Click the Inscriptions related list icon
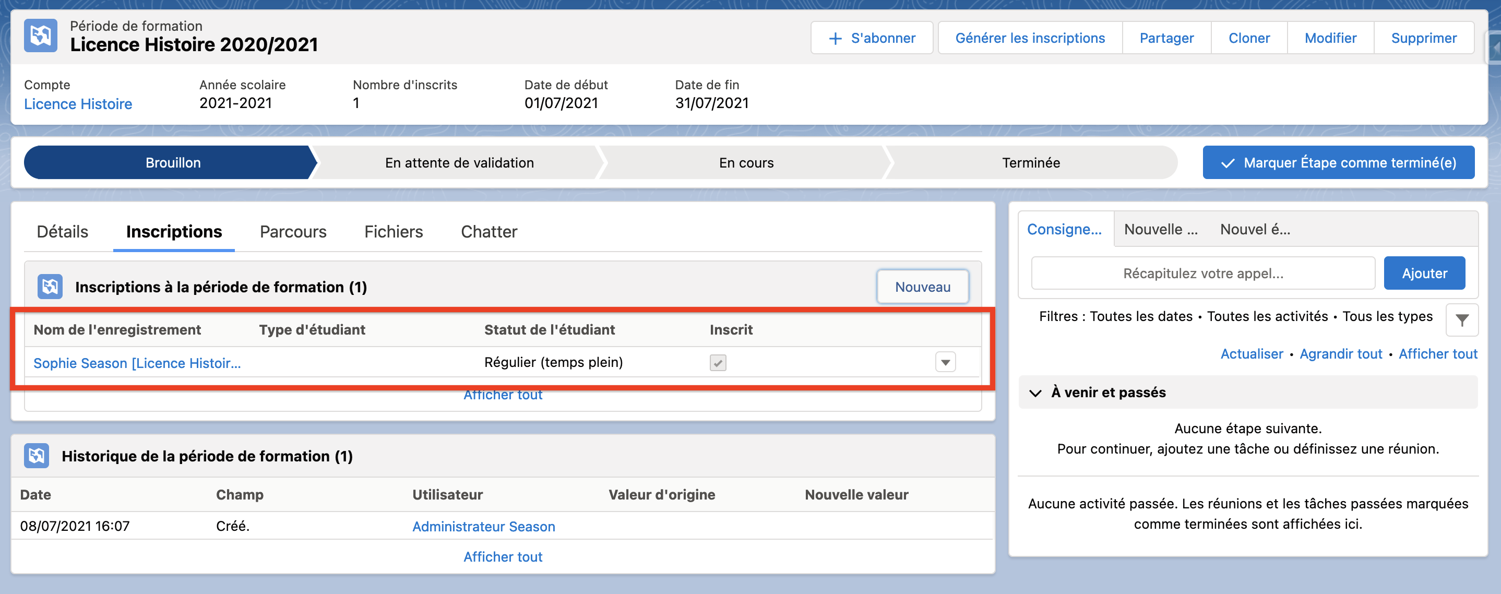This screenshot has width=1501, height=594. pyautogui.click(x=50, y=286)
